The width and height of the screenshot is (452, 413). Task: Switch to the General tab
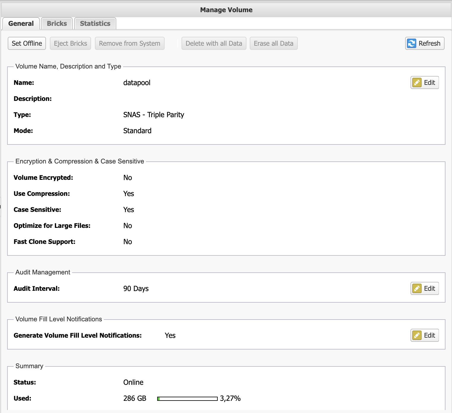(21, 24)
